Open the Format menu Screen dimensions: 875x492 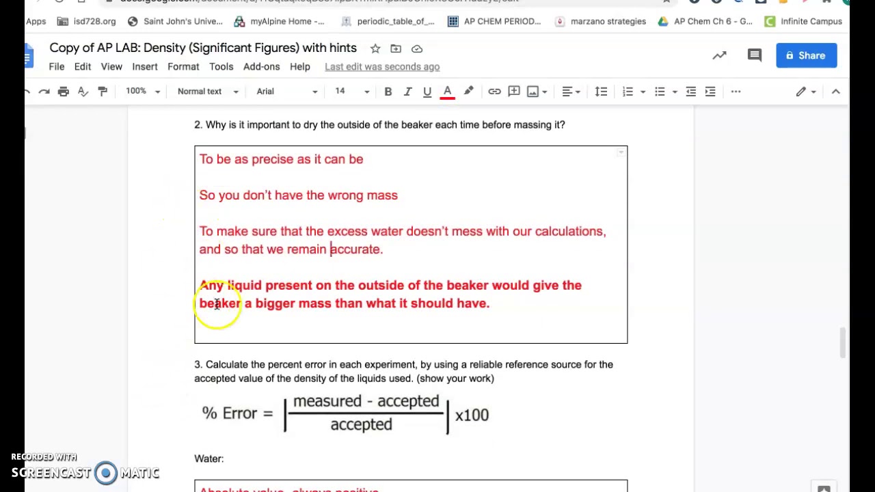coord(183,67)
